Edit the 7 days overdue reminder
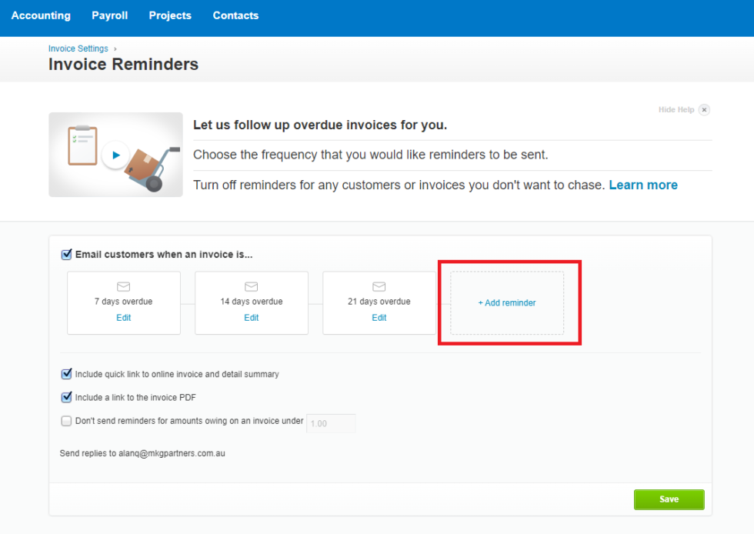Image resolution: width=754 pixels, height=534 pixels. [123, 317]
